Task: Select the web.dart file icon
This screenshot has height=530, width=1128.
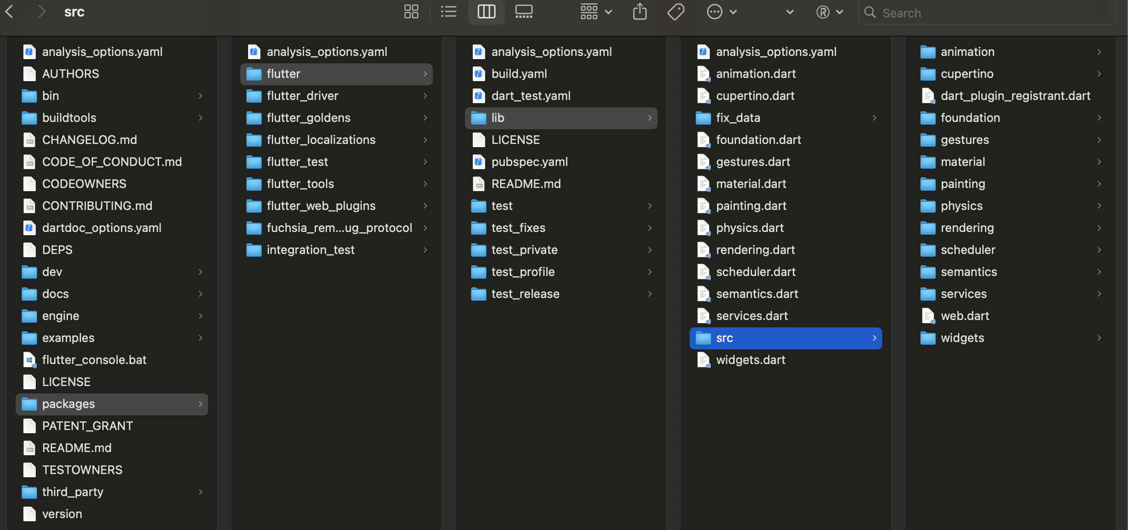Action: (x=928, y=316)
